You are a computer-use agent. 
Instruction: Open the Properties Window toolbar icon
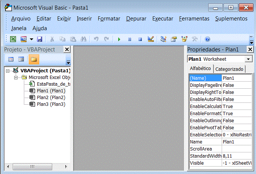click(174, 39)
